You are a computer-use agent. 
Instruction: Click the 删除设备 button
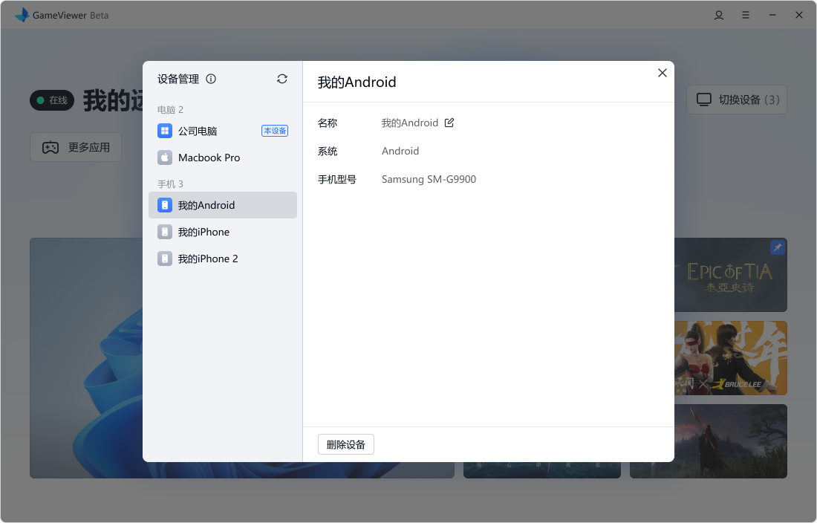tap(346, 444)
